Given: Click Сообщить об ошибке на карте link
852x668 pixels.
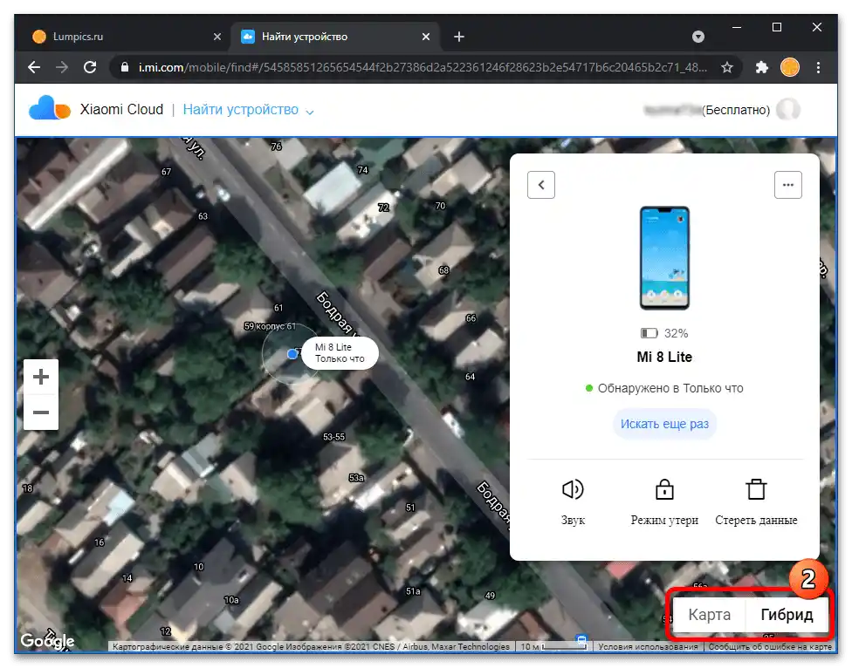Looking at the screenshot, I should 769,646.
